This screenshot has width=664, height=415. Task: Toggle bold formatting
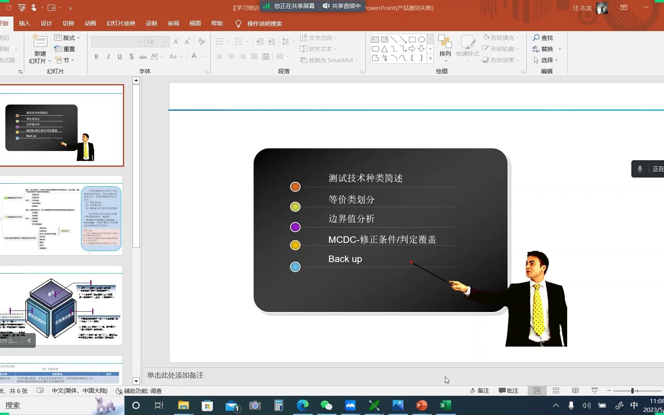[x=96, y=56]
